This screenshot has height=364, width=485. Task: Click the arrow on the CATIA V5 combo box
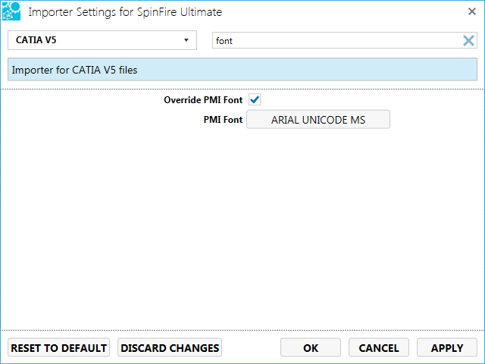point(186,41)
